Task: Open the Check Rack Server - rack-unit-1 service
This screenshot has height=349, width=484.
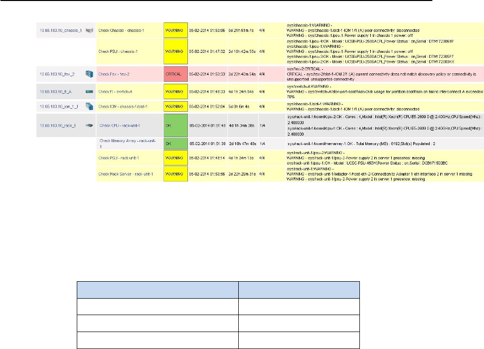Action: point(126,174)
